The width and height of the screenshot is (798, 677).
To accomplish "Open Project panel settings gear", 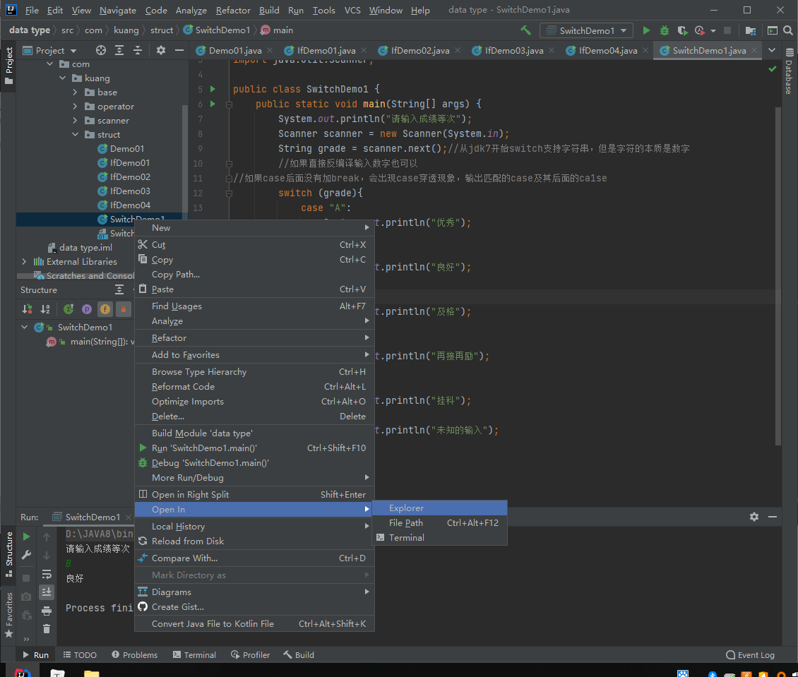I will [x=161, y=50].
